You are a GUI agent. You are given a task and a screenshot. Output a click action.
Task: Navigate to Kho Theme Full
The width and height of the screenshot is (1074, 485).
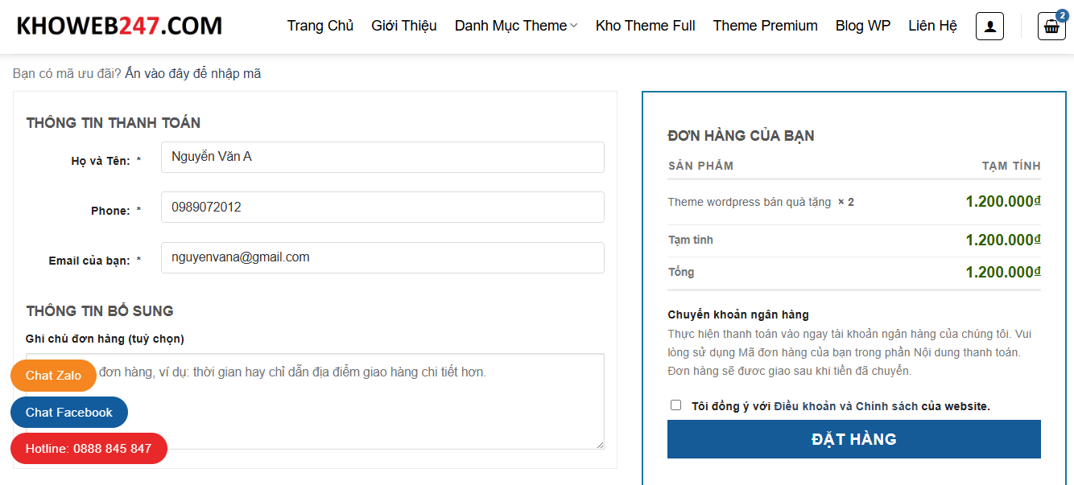pos(645,26)
